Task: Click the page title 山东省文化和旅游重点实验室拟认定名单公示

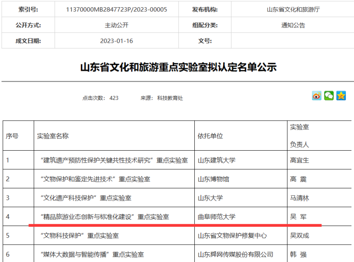Action: [178, 67]
